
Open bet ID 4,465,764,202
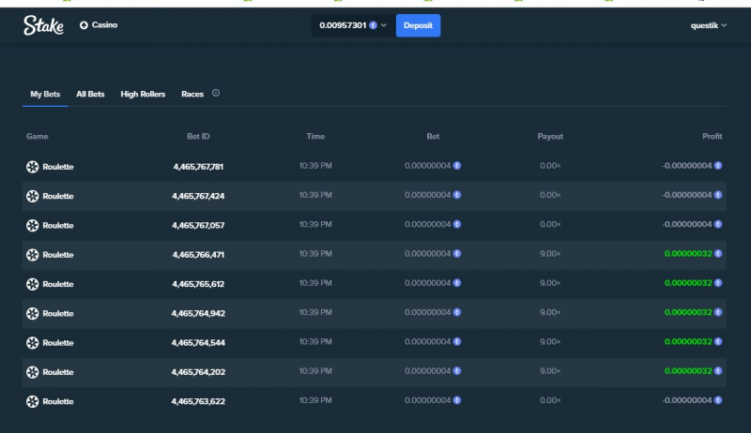(198, 372)
